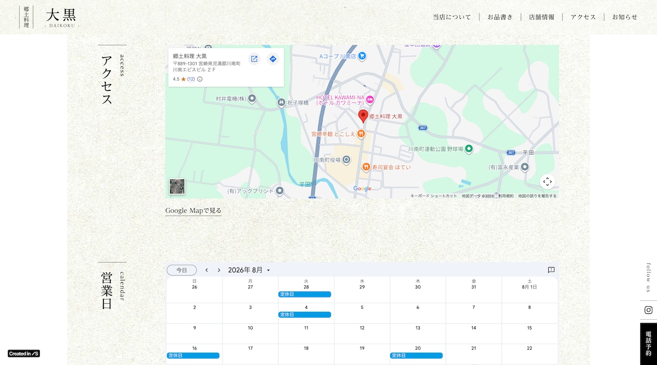The width and height of the screenshot is (657, 365).
Task: Get directions via blue arrow icon
Action: 273,59
